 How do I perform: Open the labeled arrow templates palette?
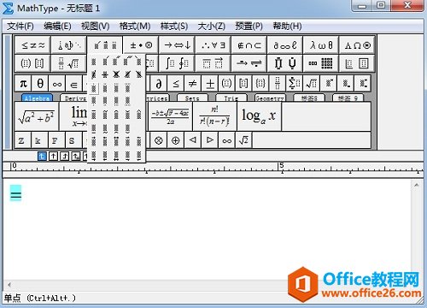249,63
